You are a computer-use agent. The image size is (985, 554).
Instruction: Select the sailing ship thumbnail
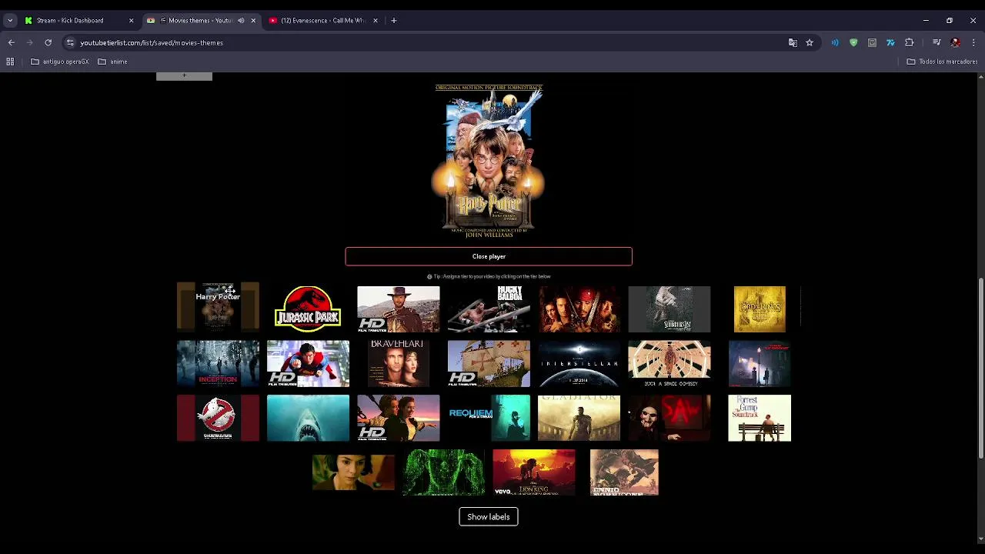pos(489,363)
